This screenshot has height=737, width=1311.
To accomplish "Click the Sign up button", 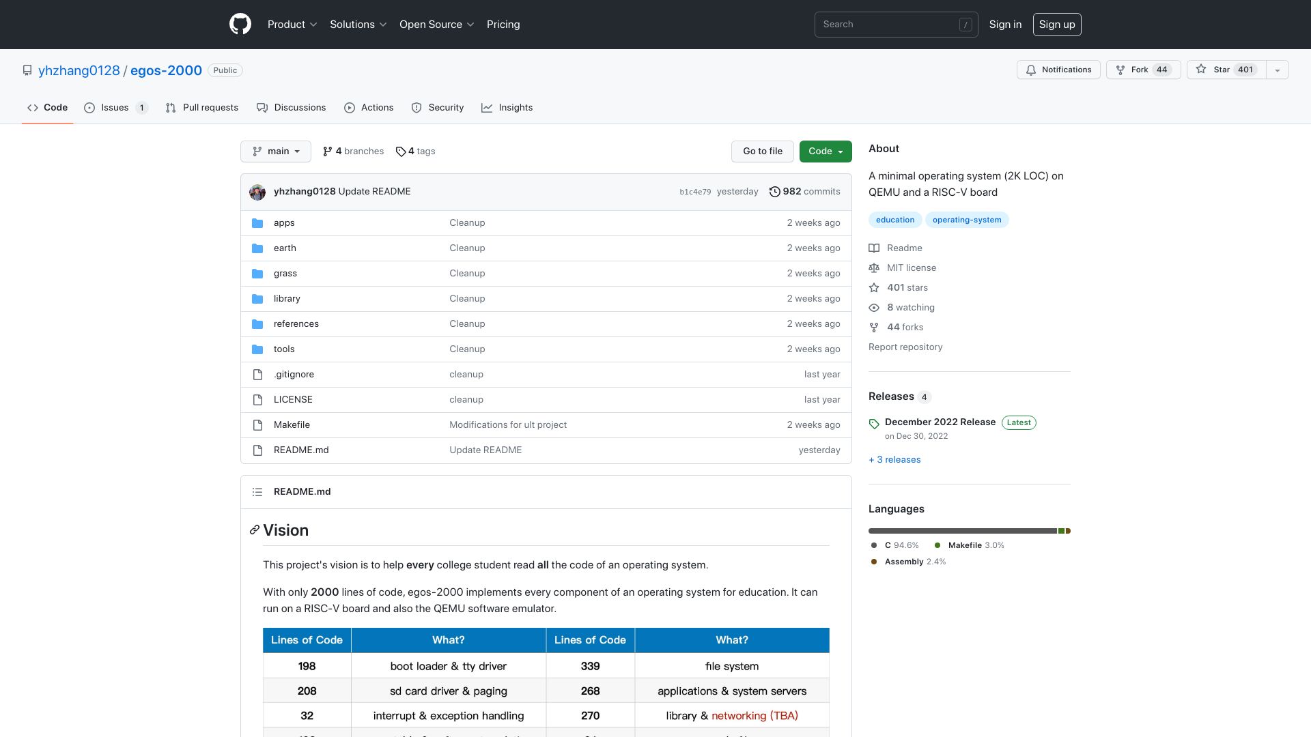I will pyautogui.click(x=1057, y=25).
